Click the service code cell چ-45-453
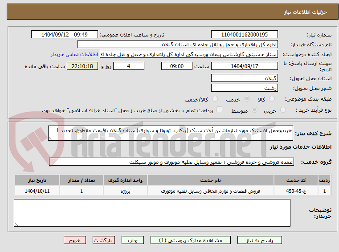 coord(296,191)
